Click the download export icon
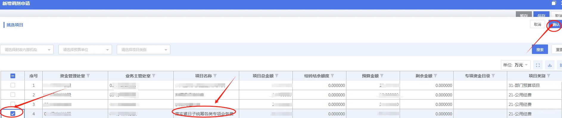 tap(550, 65)
